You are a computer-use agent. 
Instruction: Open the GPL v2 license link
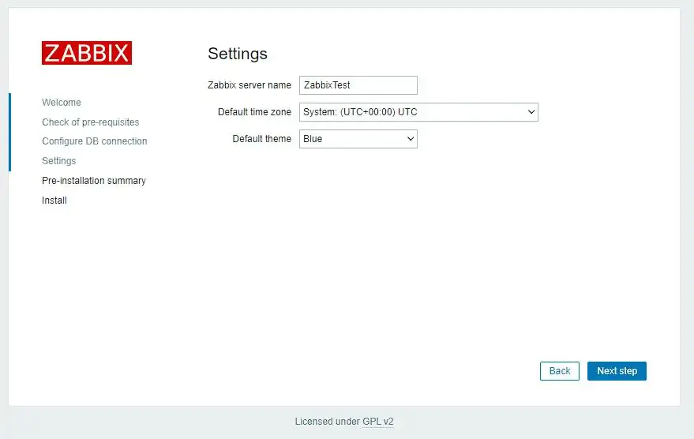378,422
